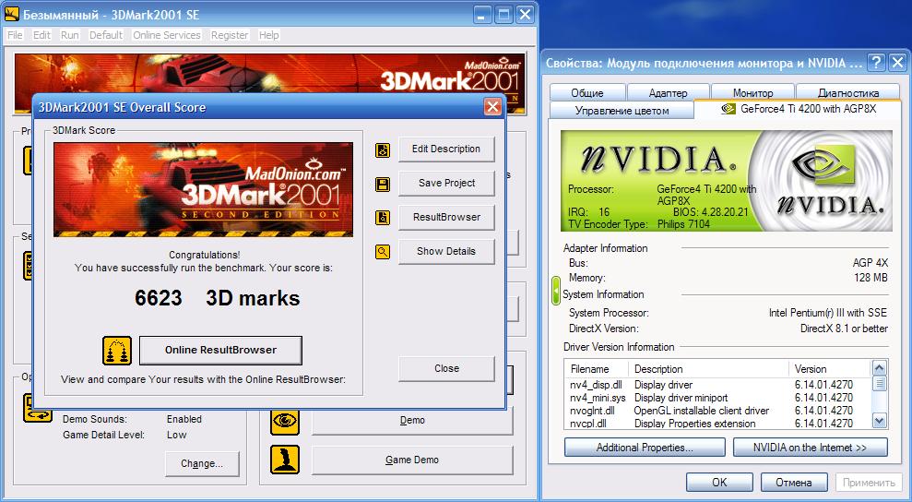Click the Edit Description pencil icon
Screen dimensions: 912x502
[x=383, y=150]
